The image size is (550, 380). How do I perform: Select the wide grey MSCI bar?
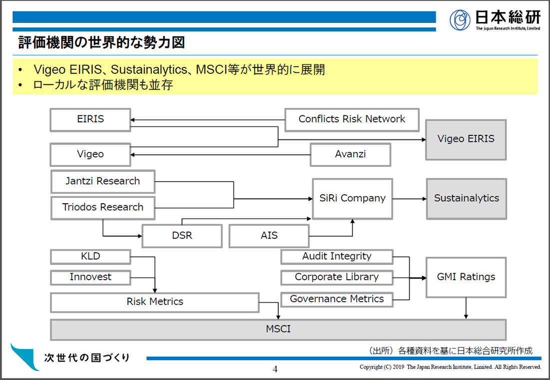point(278,330)
